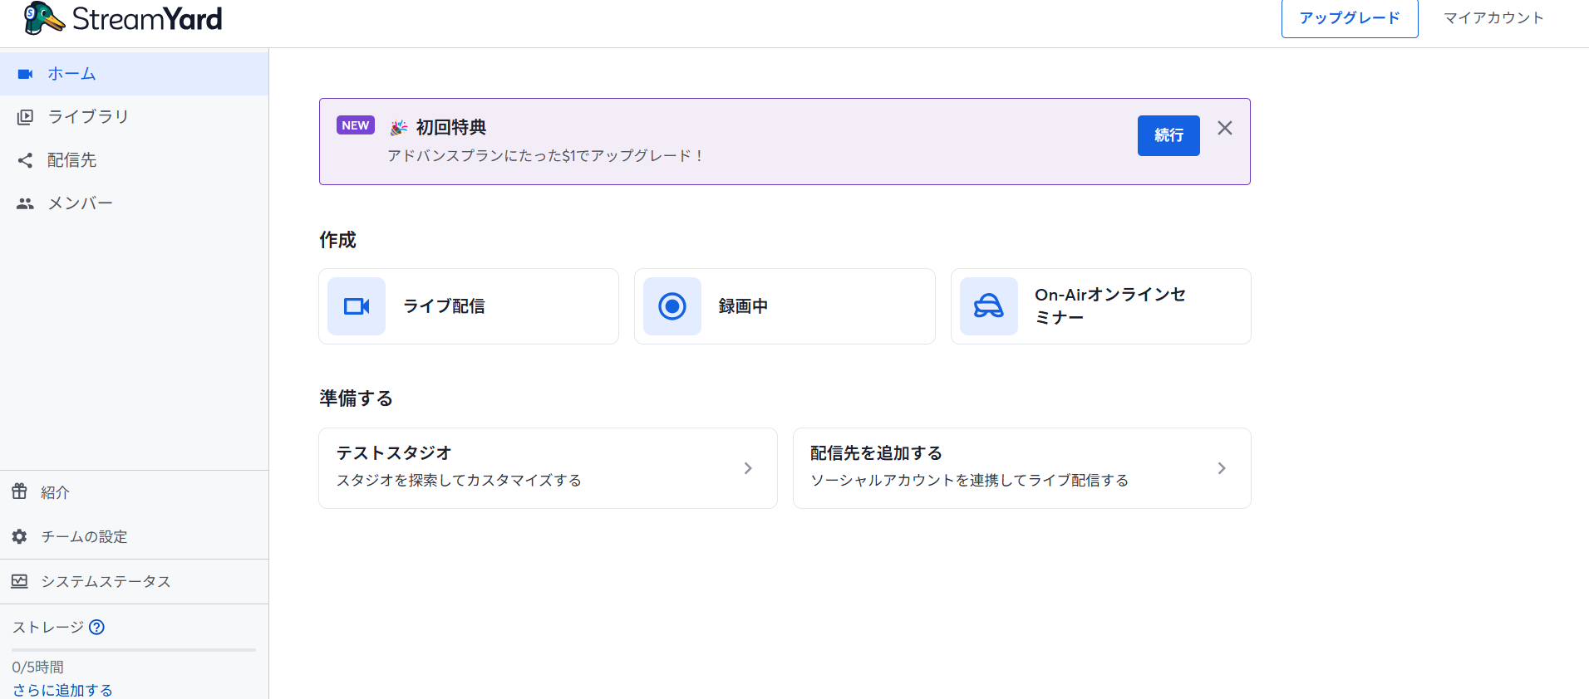Click the ストレージ label

pyautogui.click(x=48, y=627)
